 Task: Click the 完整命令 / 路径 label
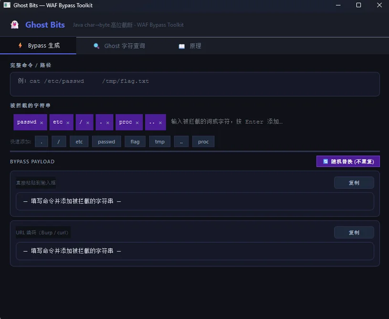[x=31, y=65]
